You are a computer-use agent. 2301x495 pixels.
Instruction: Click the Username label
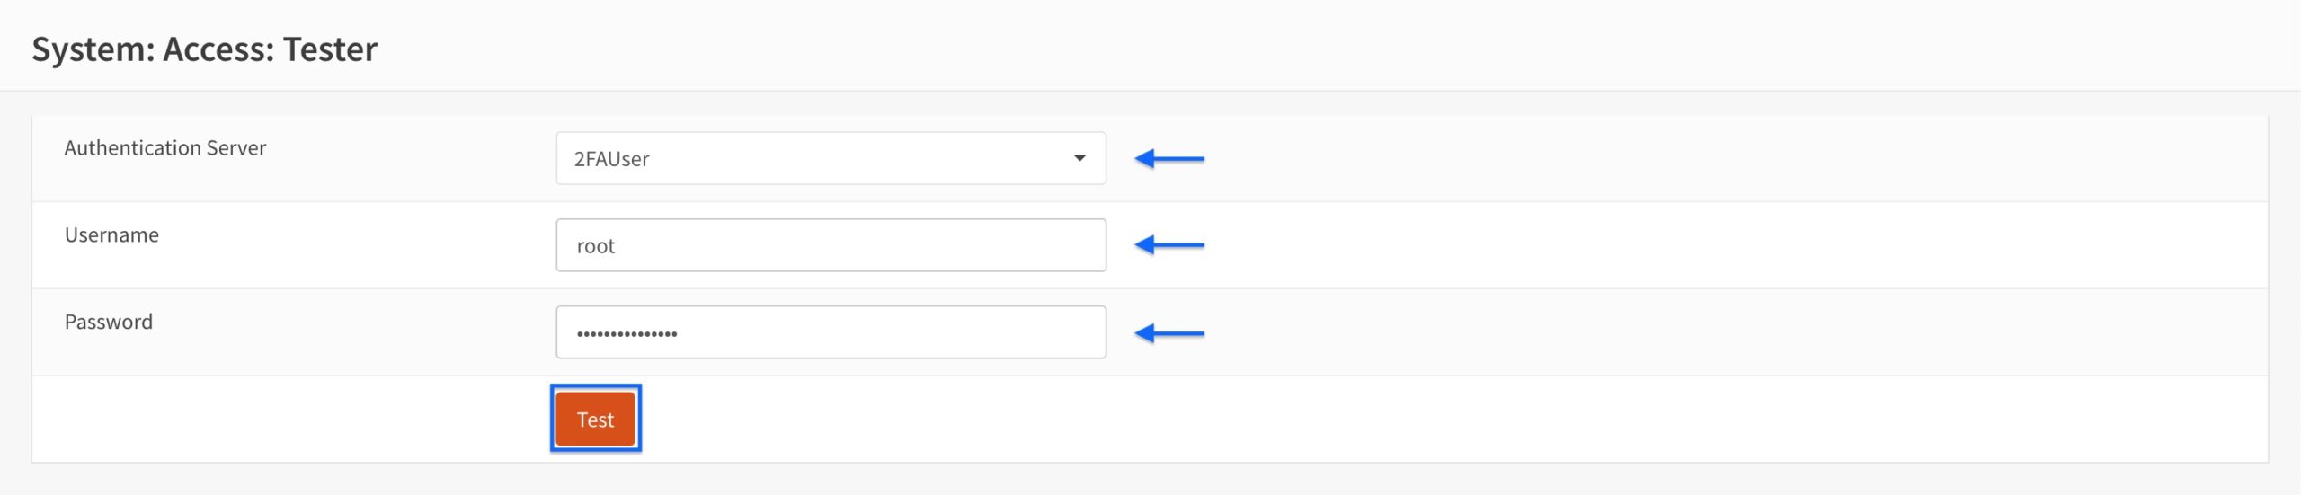pyautogui.click(x=111, y=235)
